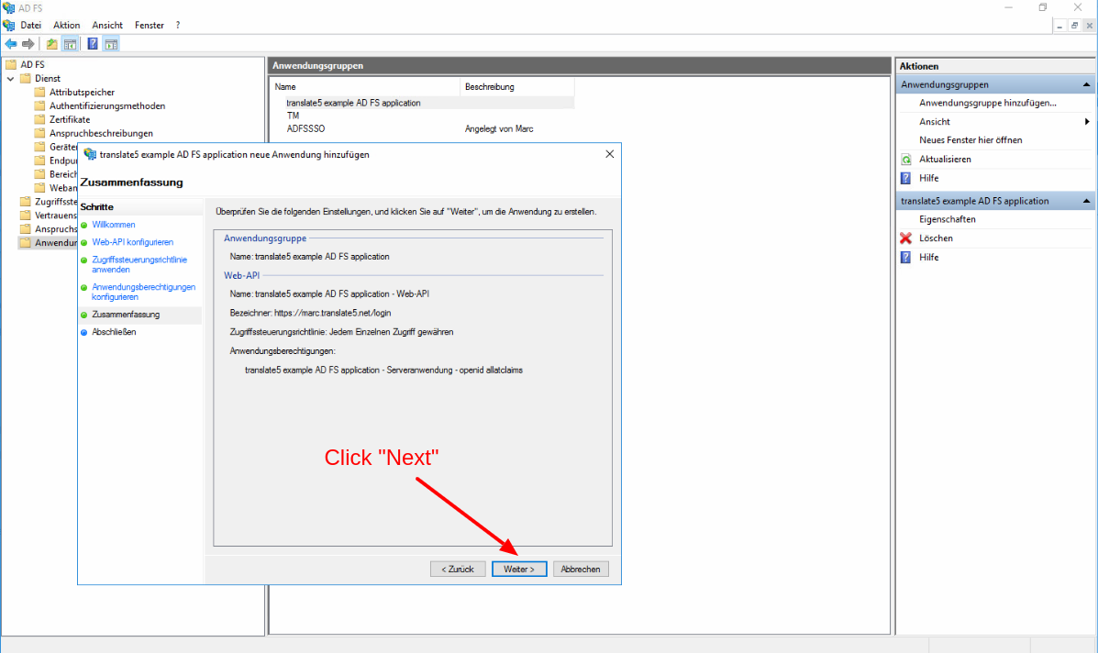Open Eigenschaften of the selected application group
Image resolution: width=1098 pixels, height=653 pixels.
pyautogui.click(x=947, y=219)
